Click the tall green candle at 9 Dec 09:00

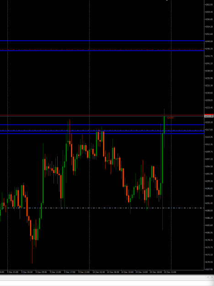point(43,181)
